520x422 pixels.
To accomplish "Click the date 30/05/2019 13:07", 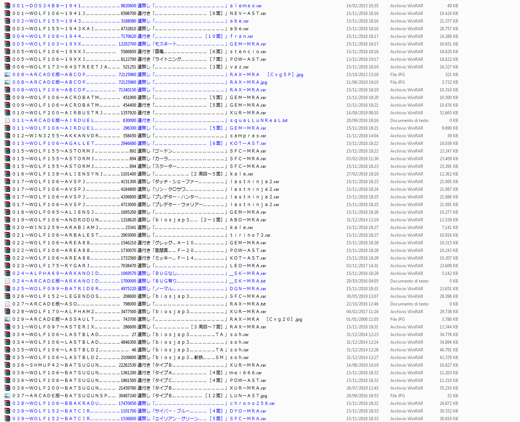I will coord(362,296).
